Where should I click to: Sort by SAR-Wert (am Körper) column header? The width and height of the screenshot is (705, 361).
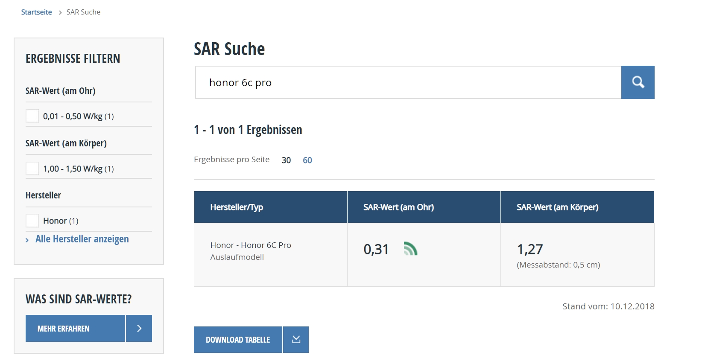[557, 207]
